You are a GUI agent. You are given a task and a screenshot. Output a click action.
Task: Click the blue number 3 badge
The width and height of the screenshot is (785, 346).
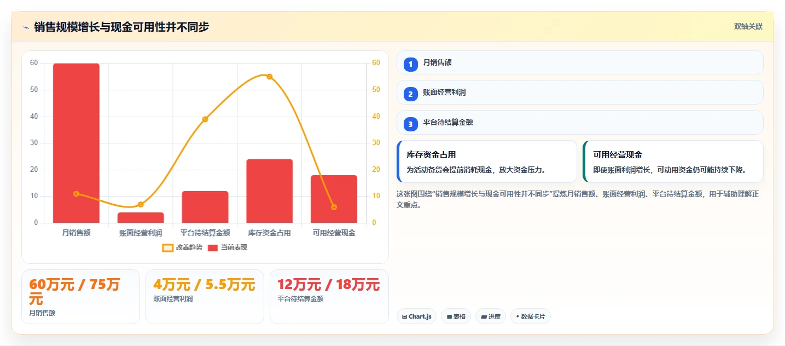(x=410, y=124)
